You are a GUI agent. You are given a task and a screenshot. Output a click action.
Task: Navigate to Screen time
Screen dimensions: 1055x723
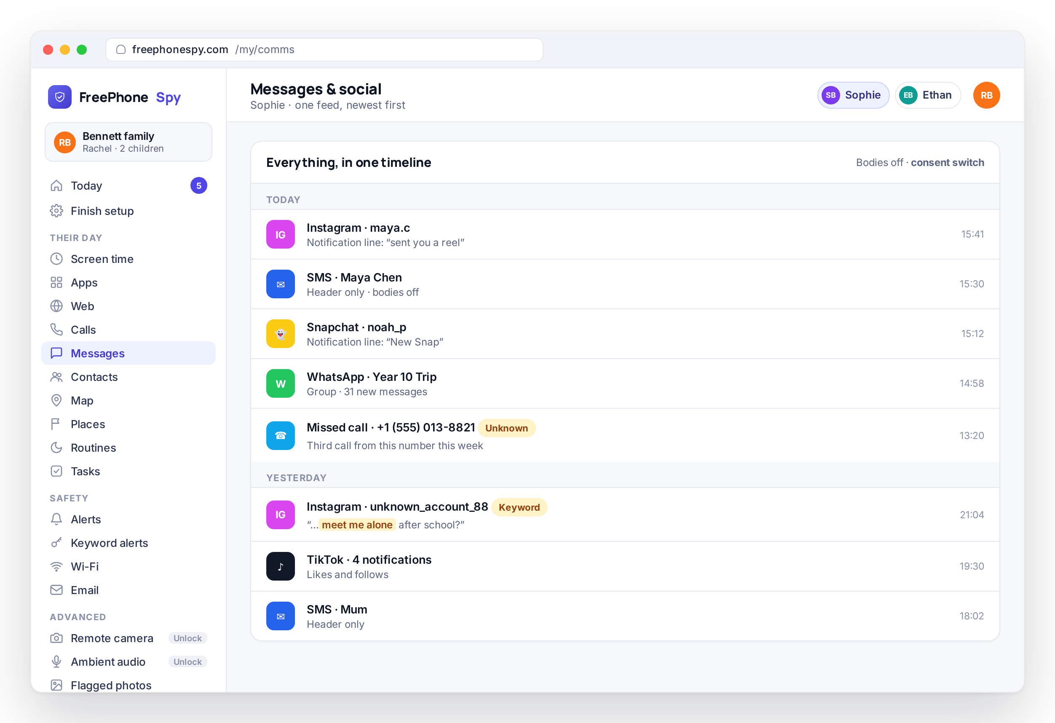129,259
